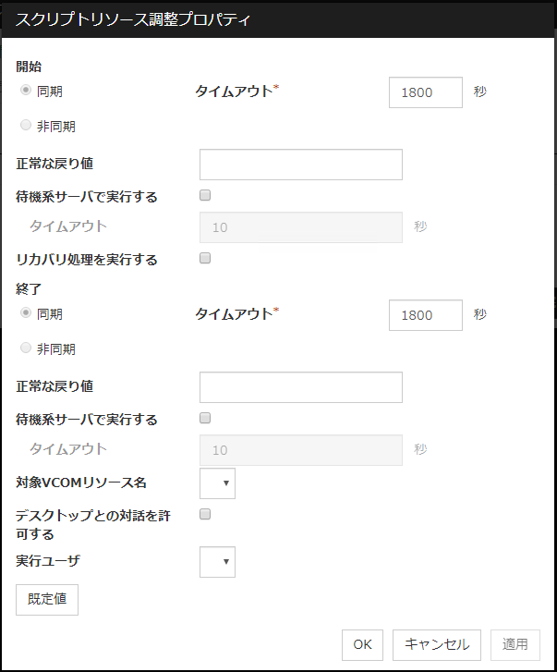Image resolution: width=557 pixels, height=672 pixels.
Task: Select 同期 radio under 終了 section
Action: pyautogui.click(x=26, y=313)
